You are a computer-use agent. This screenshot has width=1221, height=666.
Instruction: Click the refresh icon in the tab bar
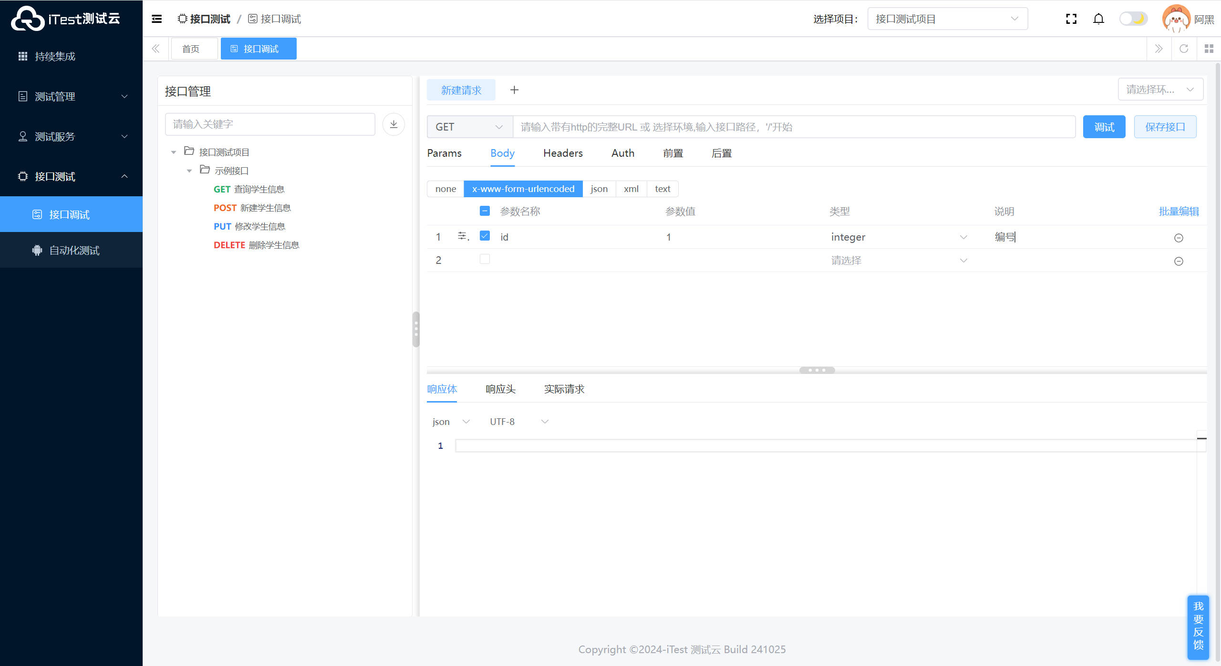pos(1184,49)
